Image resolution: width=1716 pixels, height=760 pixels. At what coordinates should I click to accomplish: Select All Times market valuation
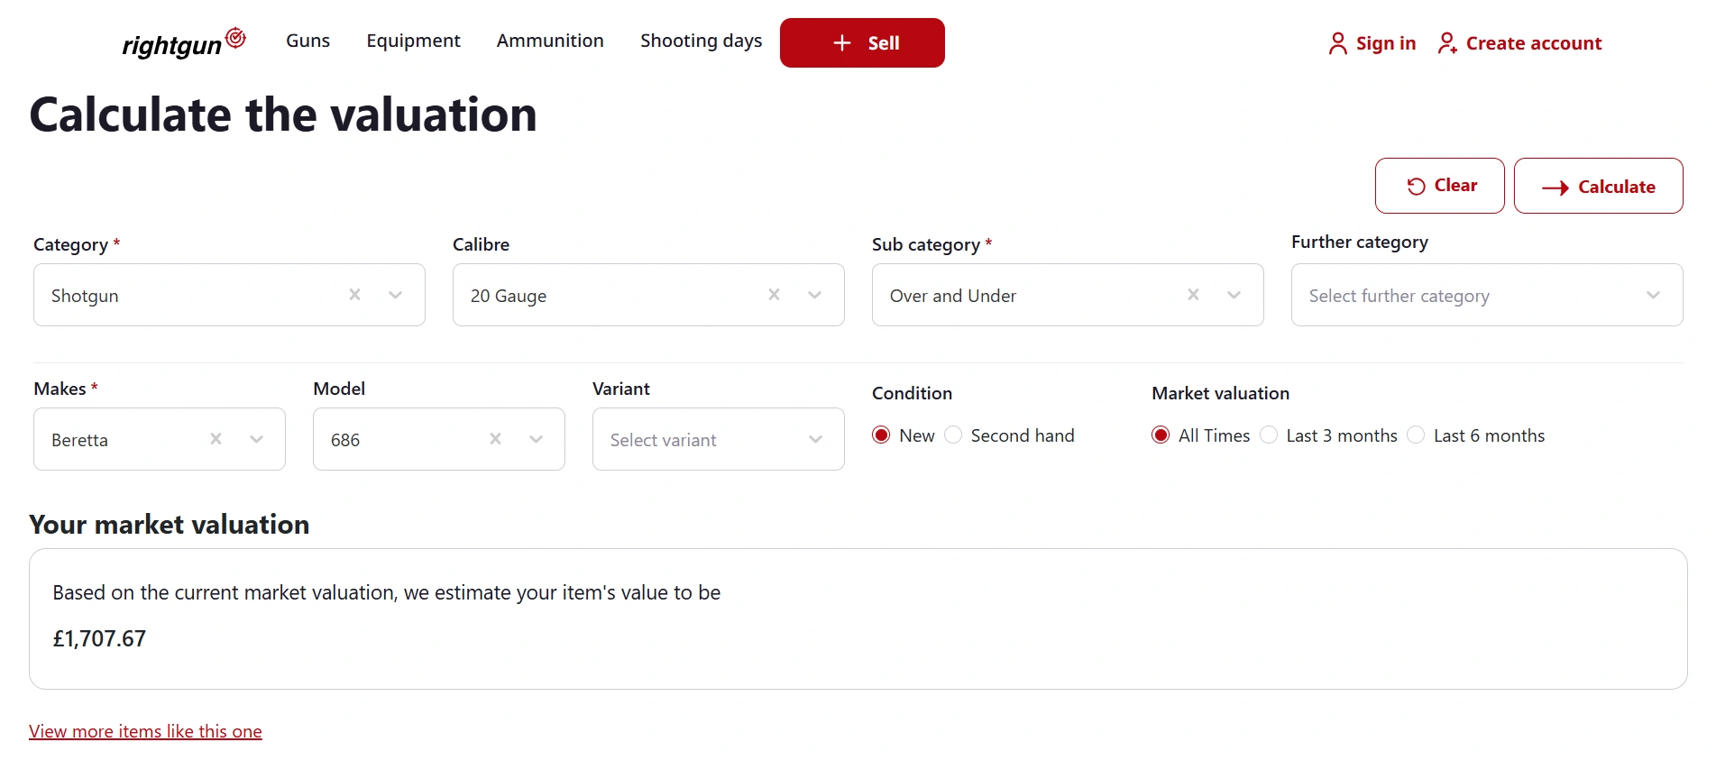(x=1161, y=435)
